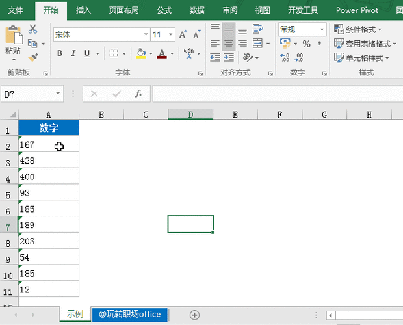This screenshot has width=403, height=325.
Task: Switch to @玩转职场office sheet tab
Action: [130, 314]
